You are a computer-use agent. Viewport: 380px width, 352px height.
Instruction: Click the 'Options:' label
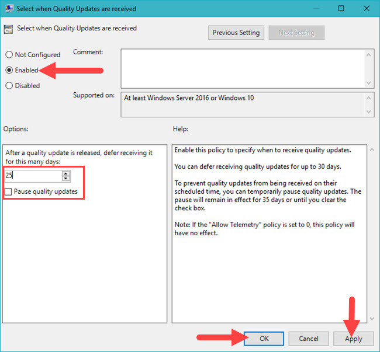click(x=16, y=129)
